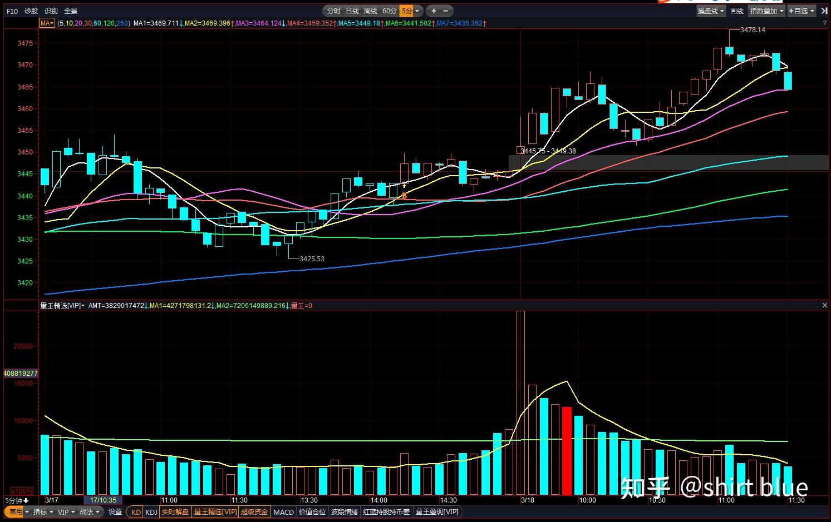
Task: Open the 战法 strategy dropdown
Action: coord(90,512)
